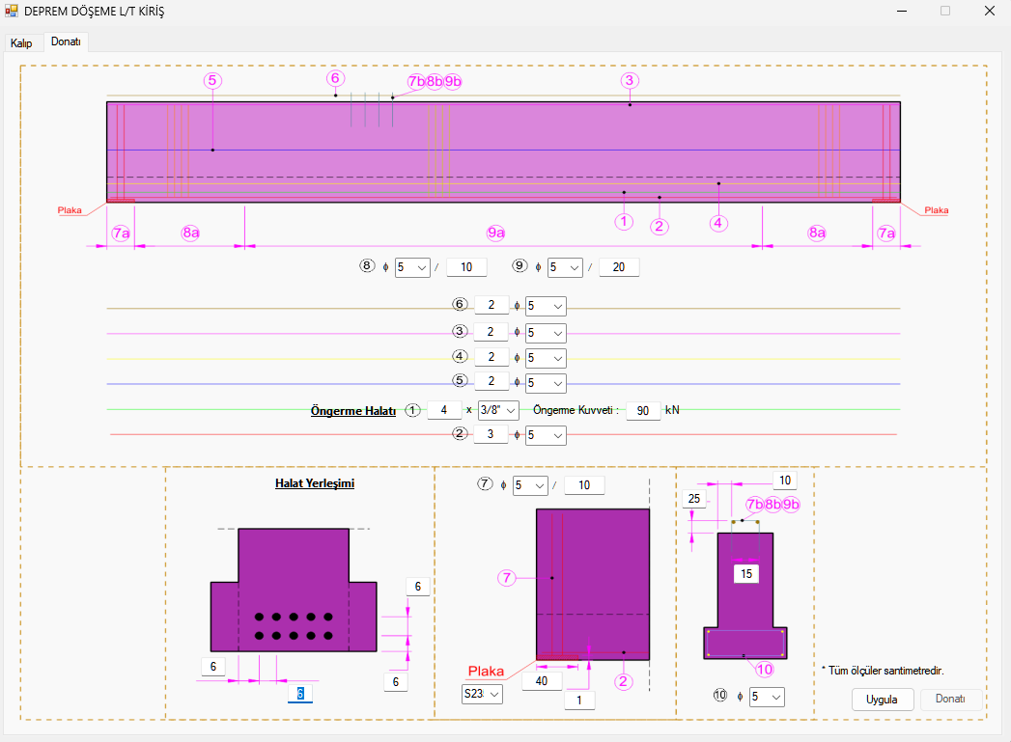Click the bar count field for item 3
This screenshot has height=742, width=1011.
(491, 332)
